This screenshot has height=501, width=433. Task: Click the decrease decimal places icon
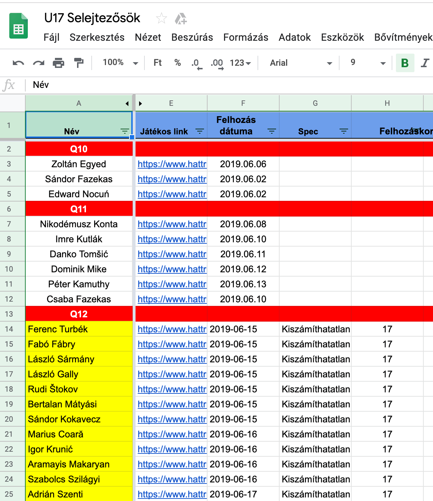click(x=195, y=63)
